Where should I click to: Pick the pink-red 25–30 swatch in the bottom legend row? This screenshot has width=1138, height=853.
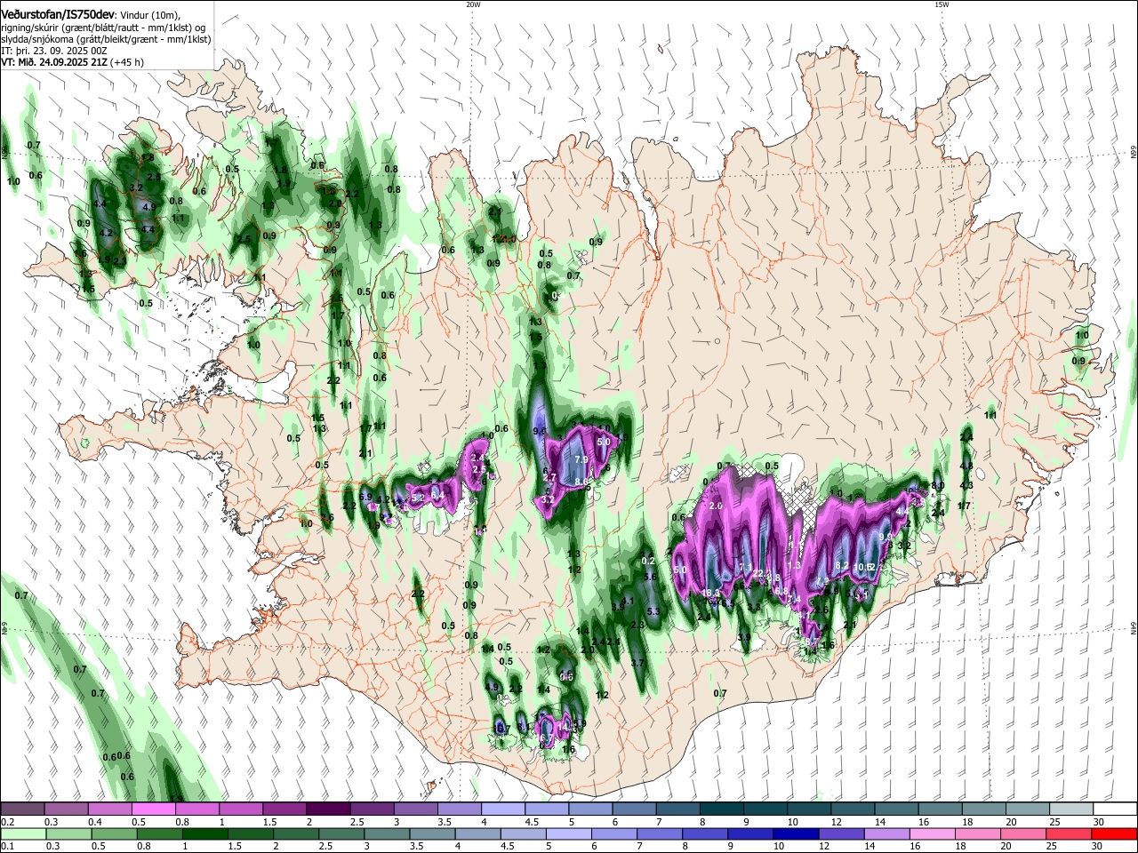(x=1068, y=833)
